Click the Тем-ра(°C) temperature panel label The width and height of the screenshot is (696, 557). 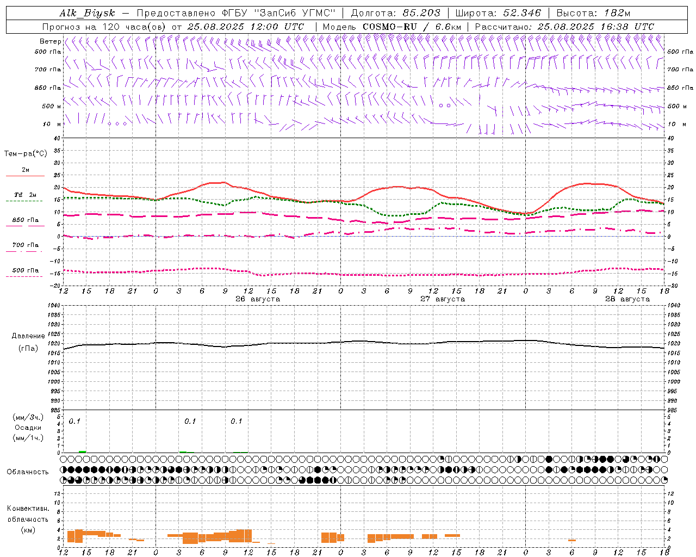point(26,154)
